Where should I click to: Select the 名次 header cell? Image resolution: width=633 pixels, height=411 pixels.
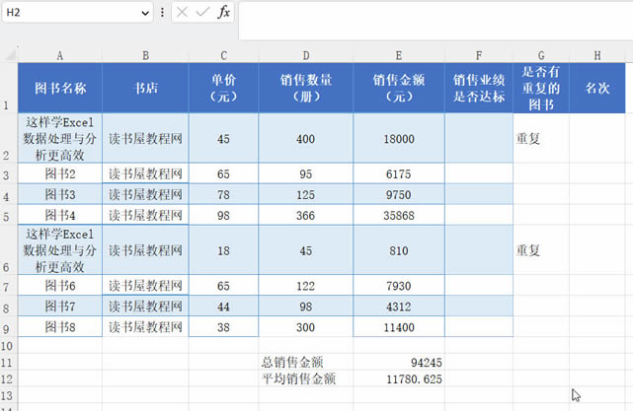tap(598, 89)
